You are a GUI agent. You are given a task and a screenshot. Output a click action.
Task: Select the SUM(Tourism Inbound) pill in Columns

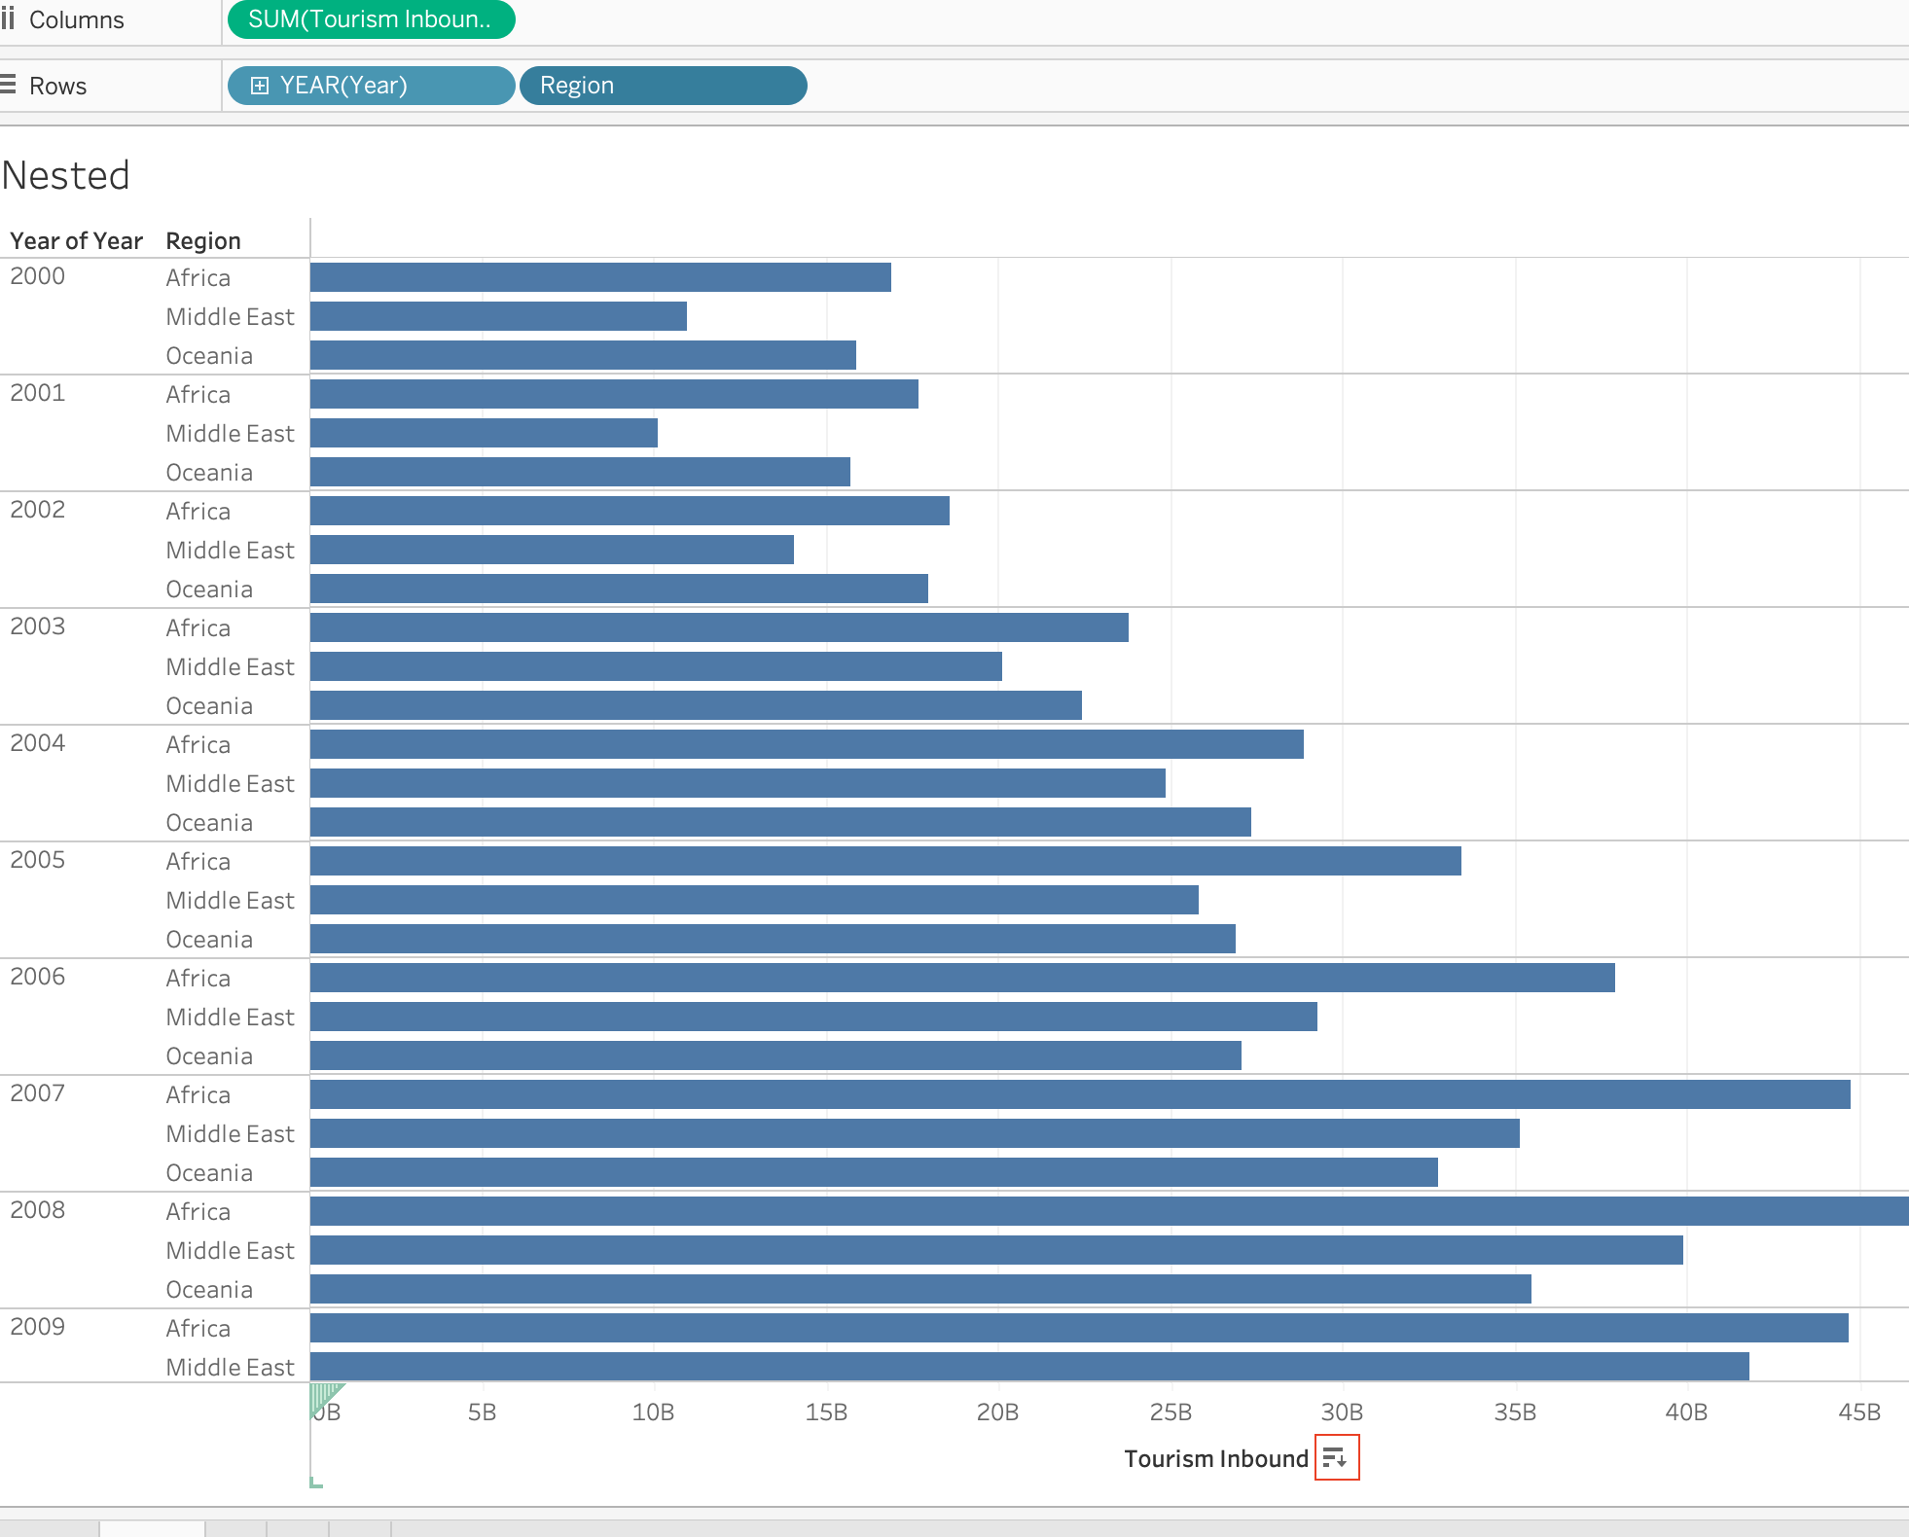(x=371, y=19)
